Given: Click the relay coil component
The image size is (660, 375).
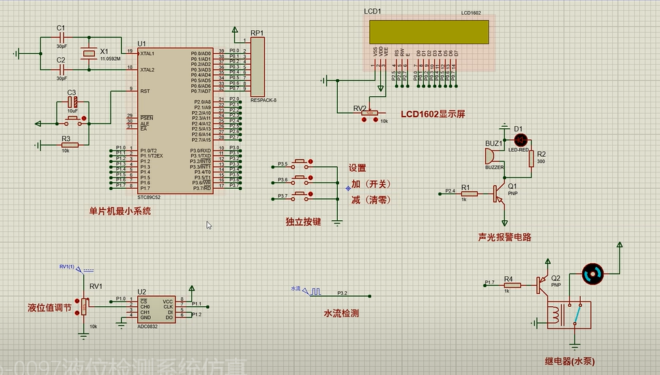Looking at the screenshot, I should tap(557, 315).
